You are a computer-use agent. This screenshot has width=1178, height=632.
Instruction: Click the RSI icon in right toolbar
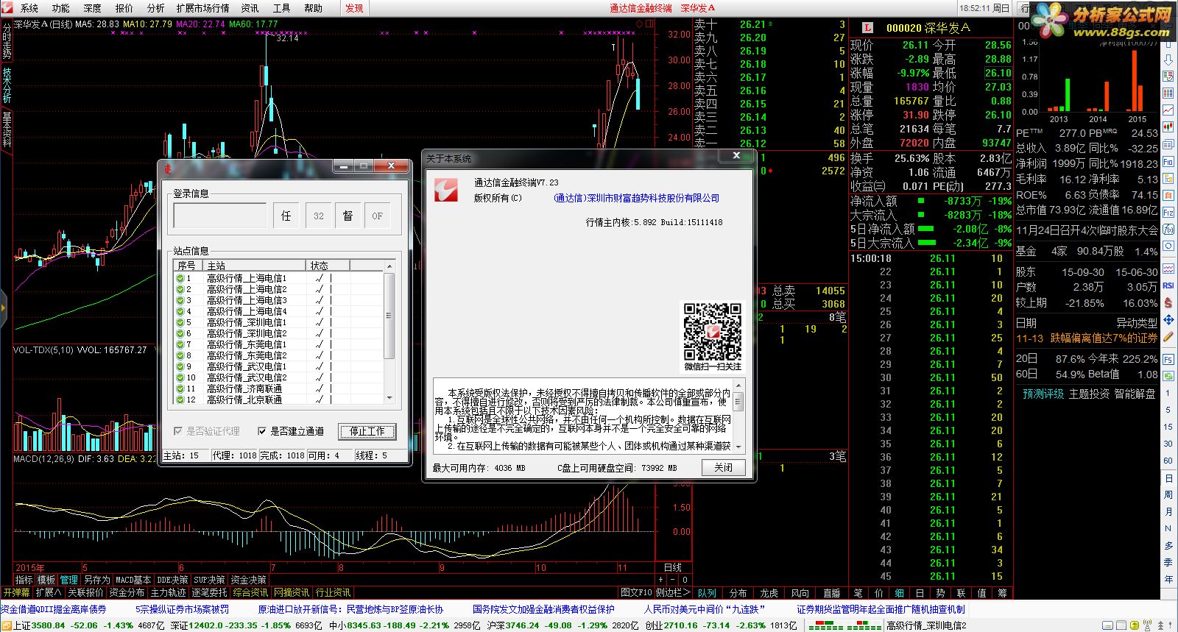[x=1168, y=285]
